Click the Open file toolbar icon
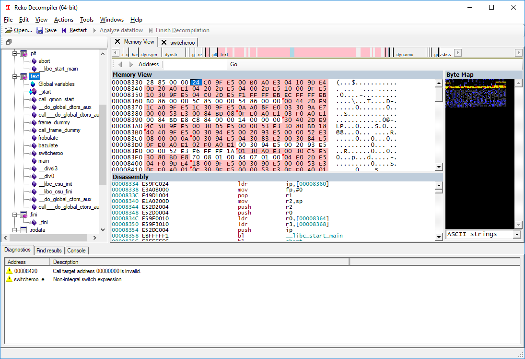This screenshot has width=525, height=359. tap(8, 30)
